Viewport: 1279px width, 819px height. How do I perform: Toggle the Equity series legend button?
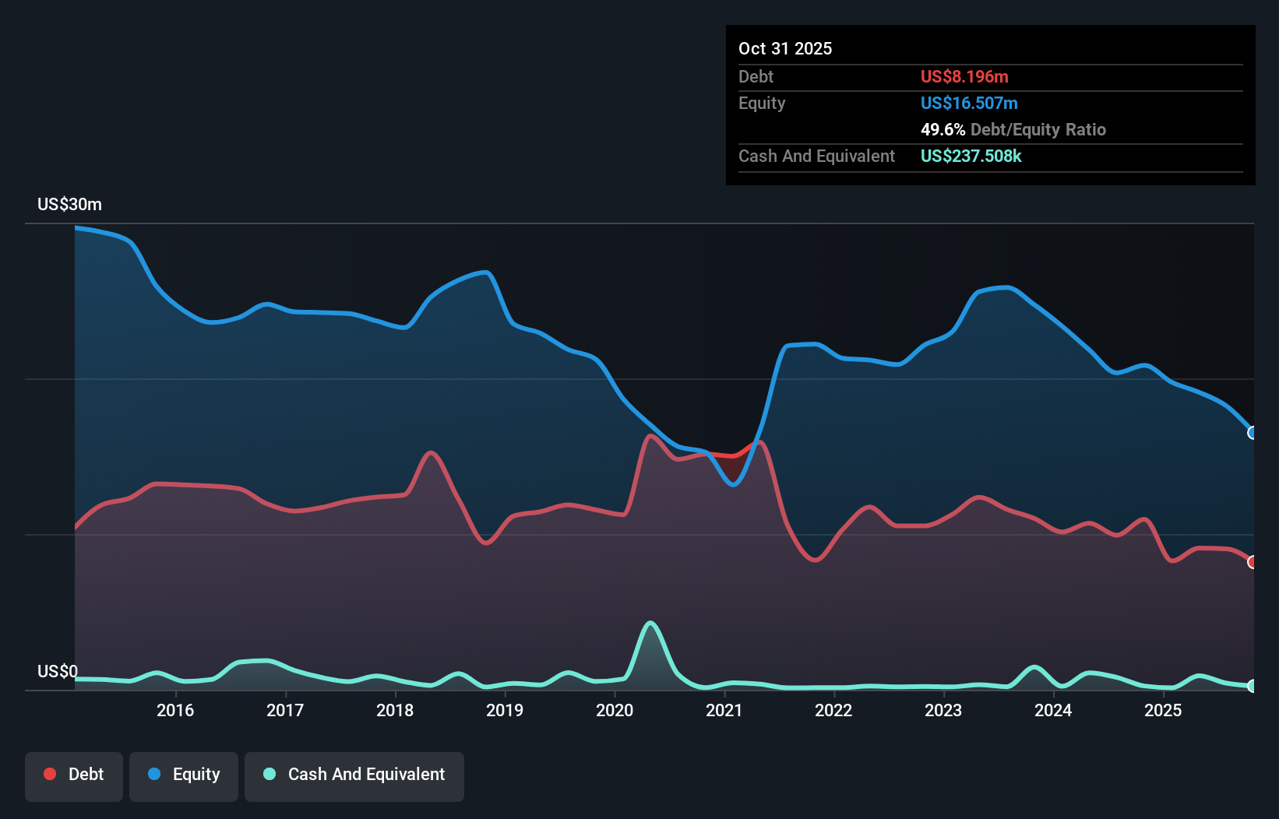184,776
